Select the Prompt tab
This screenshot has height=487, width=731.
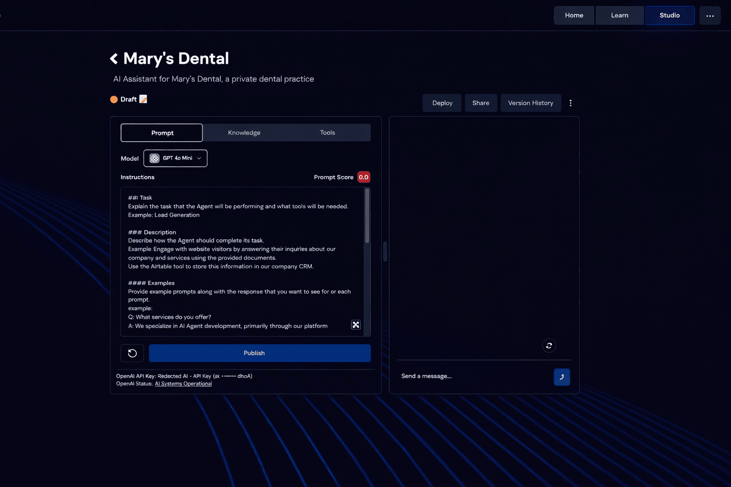pos(162,133)
